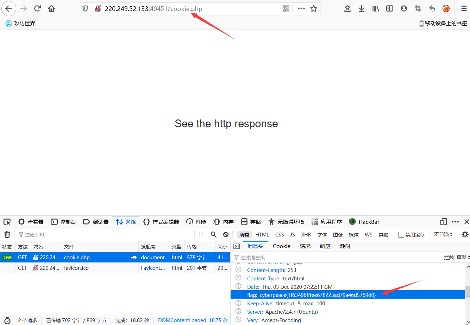Image resolution: width=470 pixels, height=325 pixels.
Task: Open the library bookshelf icon
Action: point(376,9)
